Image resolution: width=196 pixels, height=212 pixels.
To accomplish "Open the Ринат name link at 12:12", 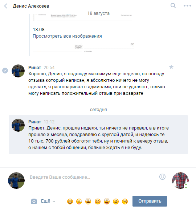I will [34, 122].
